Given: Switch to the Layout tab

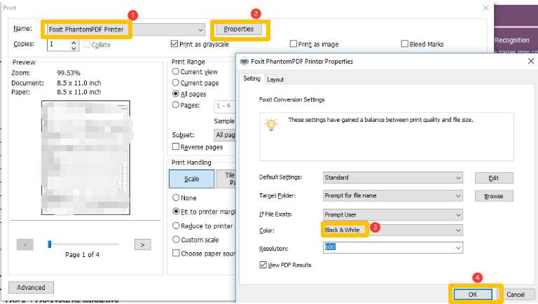Looking at the screenshot, I should 275,80.
